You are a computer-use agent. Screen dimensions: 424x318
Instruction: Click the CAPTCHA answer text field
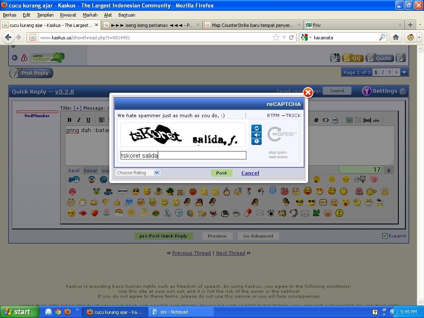click(183, 155)
